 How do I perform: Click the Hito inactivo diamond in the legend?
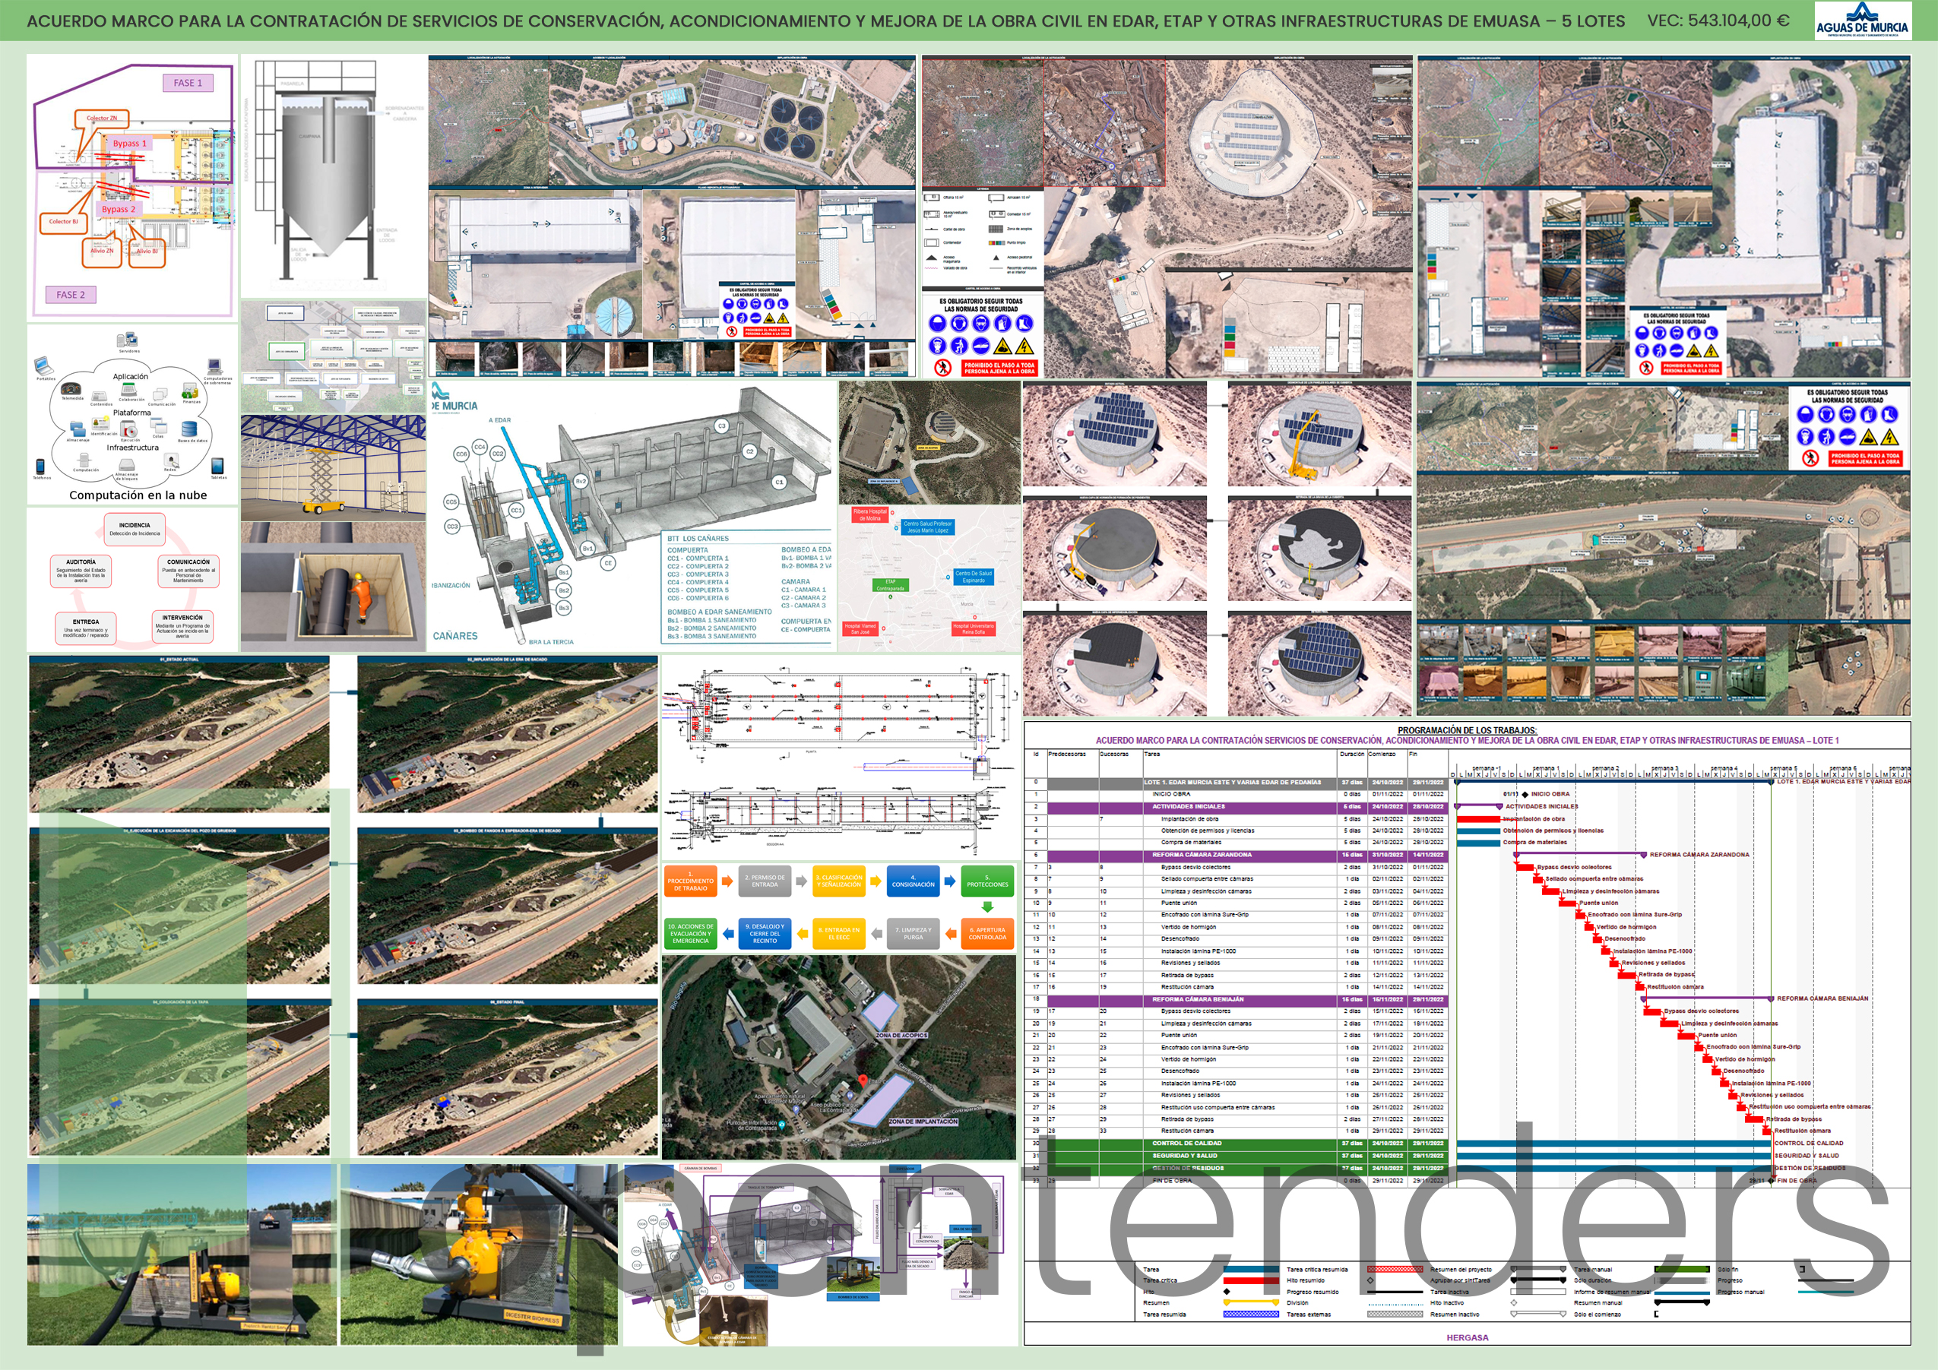(x=1513, y=1302)
